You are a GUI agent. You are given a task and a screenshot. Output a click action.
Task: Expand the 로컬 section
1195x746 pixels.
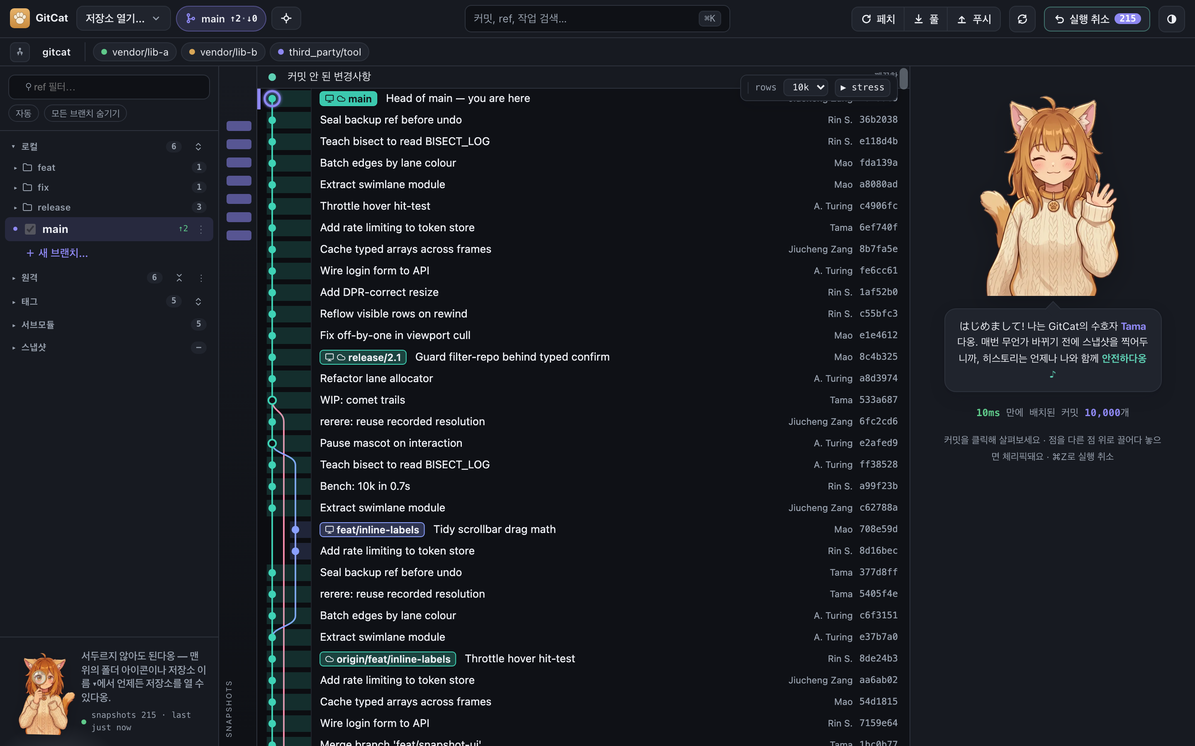coord(13,147)
